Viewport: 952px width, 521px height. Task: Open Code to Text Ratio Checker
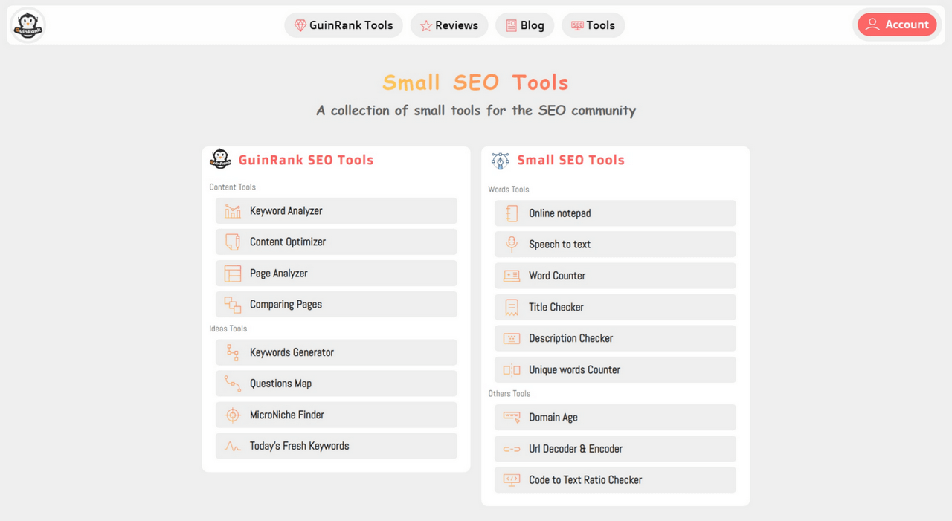click(x=615, y=480)
